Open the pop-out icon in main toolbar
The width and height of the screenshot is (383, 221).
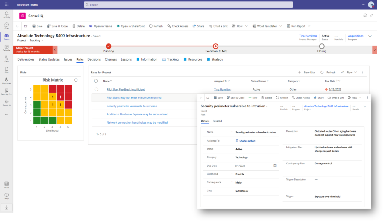click(x=26, y=26)
